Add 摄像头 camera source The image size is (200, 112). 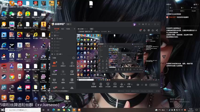[101, 85]
